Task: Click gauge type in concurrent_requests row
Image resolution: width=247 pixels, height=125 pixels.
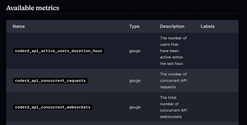Action: pyautogui.click(x=135, y=80)
